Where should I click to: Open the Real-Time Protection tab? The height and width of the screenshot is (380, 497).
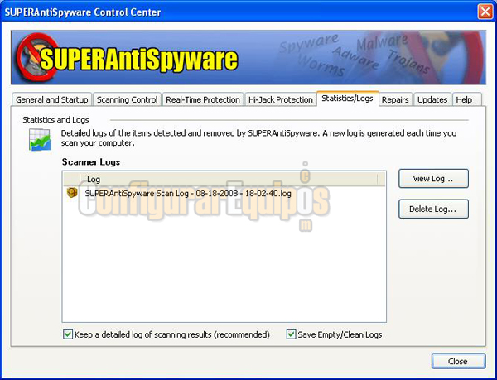(x=203, y=99)
